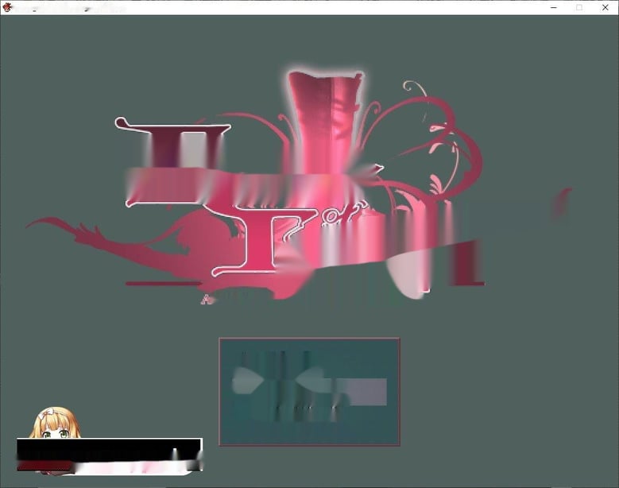Click the pink-white strip under the black banner
Image resolution: width=619 pixels, height=488 pixels.
pos(136,467)
